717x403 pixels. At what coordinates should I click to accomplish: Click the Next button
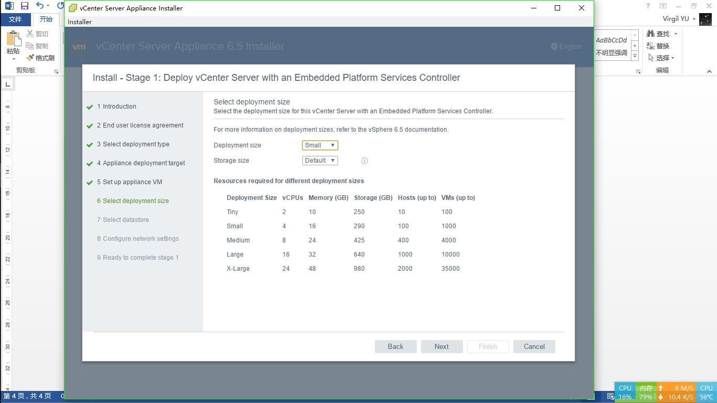[441, 346]
